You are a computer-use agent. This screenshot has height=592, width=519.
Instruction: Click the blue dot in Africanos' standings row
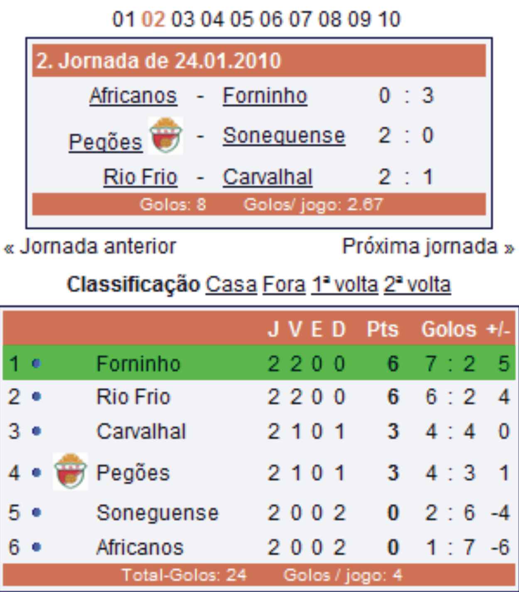coord(37,547)
